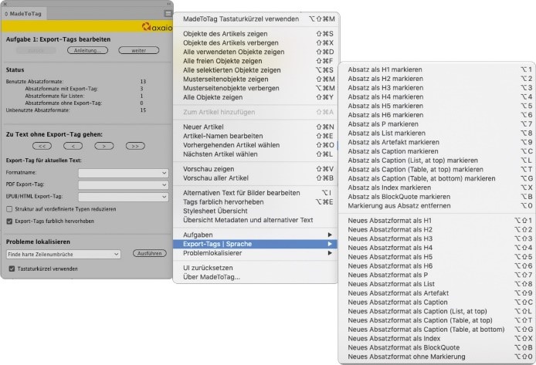Select 'Absatz als Caption (Table, at top) markieren'

tap(437, 169)
